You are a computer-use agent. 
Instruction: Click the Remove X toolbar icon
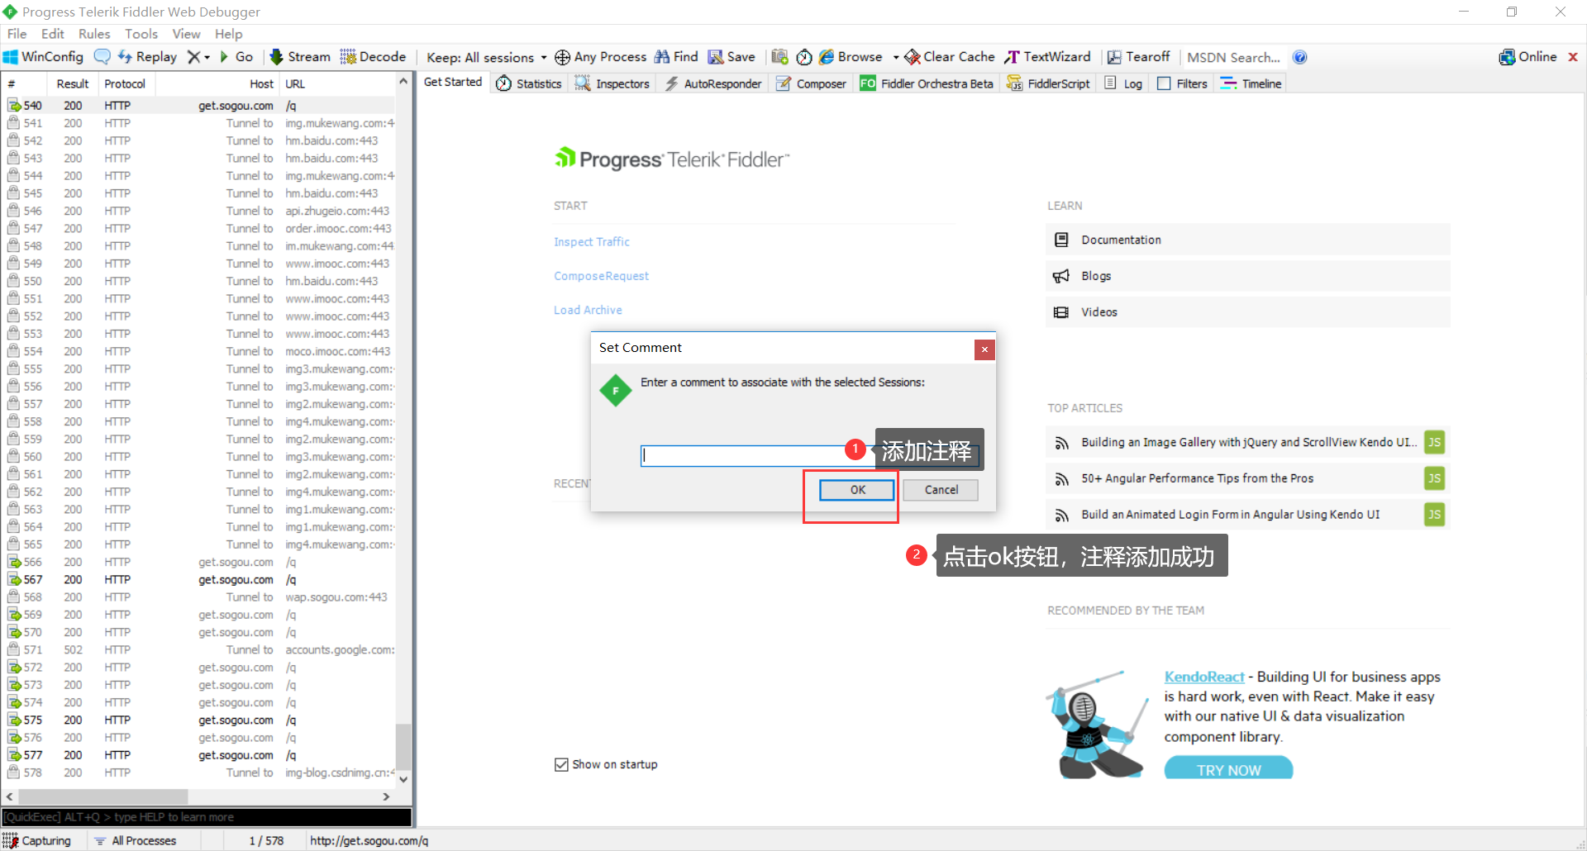[193, 57]
